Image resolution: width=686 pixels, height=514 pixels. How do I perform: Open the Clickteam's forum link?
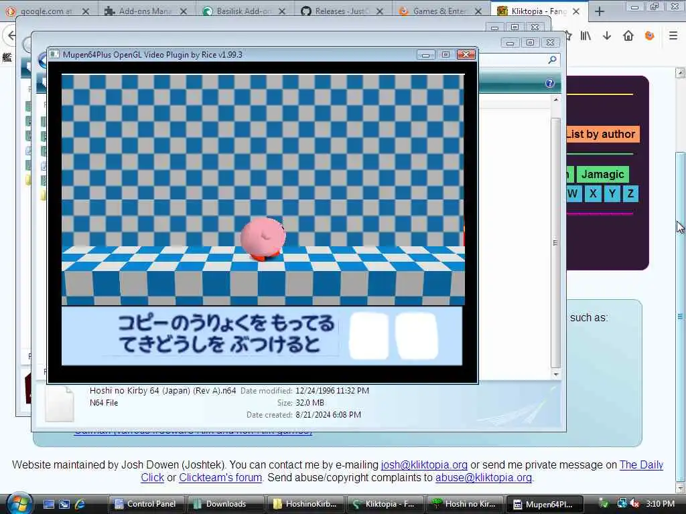click(x=220, y=477)
